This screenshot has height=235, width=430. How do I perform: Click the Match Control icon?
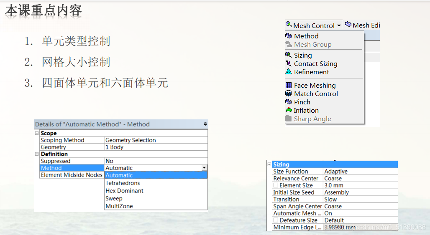(289, 93)
